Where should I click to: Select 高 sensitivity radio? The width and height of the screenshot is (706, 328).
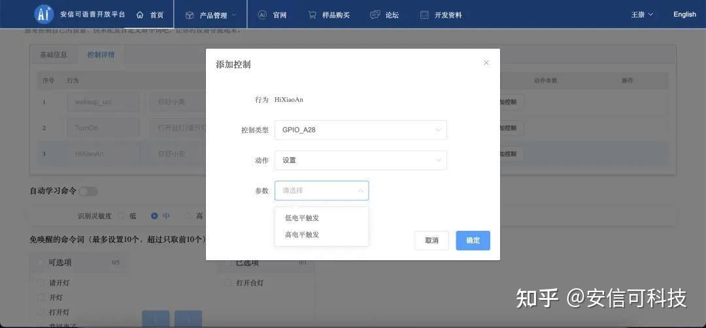click(x=188, y=216)
